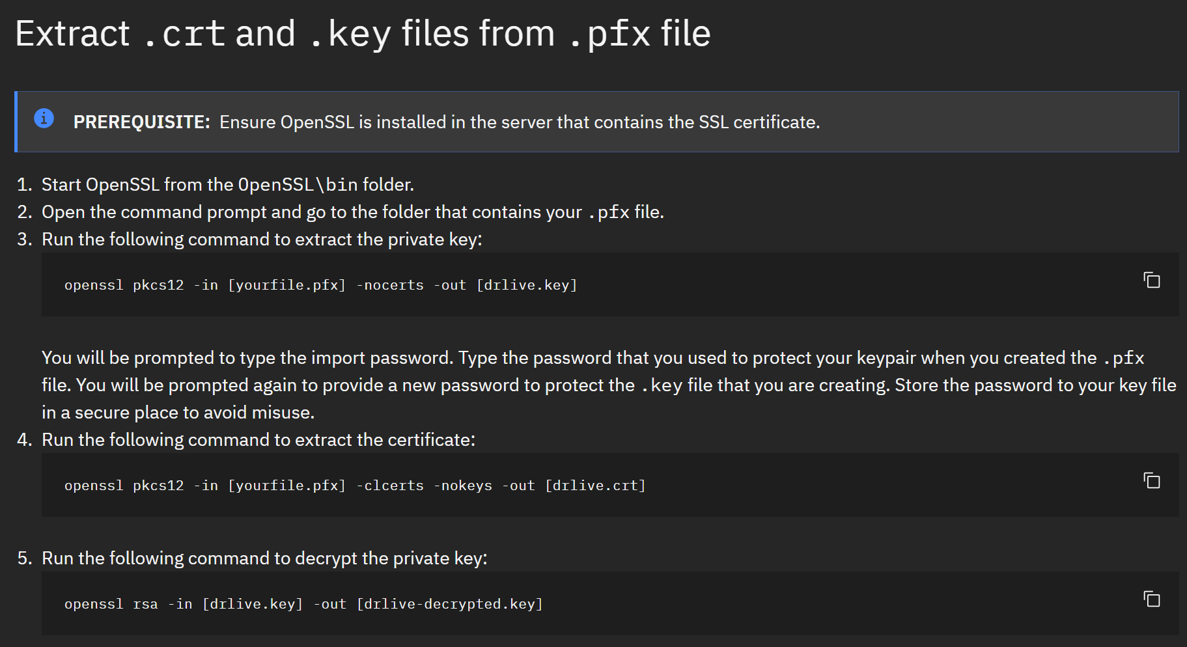Copy the certificate extraction command
The height and width of the screenshot is (647, 1187).
tap(1152, 480)
